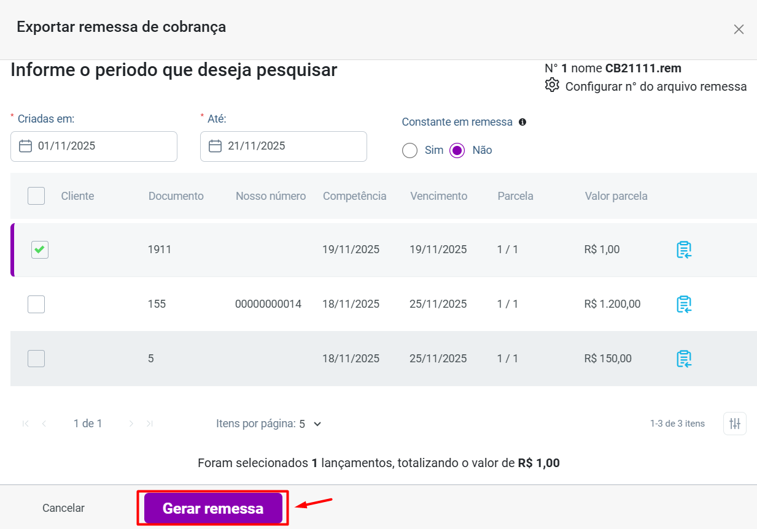Viewport: 757px width, 529px height.
Task: Go to previous page arrow
Action: coord(44,424)
